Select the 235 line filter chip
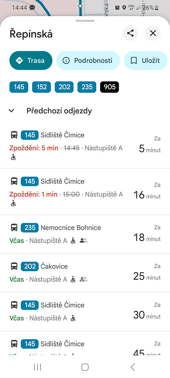Image resolution: width=170 pixels, height=378 pixels. [87, 87]
